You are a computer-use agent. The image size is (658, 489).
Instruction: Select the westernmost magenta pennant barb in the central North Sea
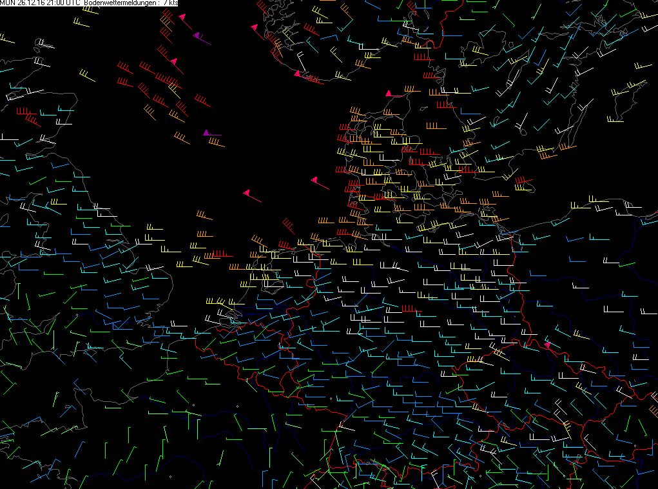[252, 195]
